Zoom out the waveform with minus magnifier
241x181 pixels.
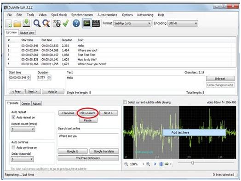point(126,164)
